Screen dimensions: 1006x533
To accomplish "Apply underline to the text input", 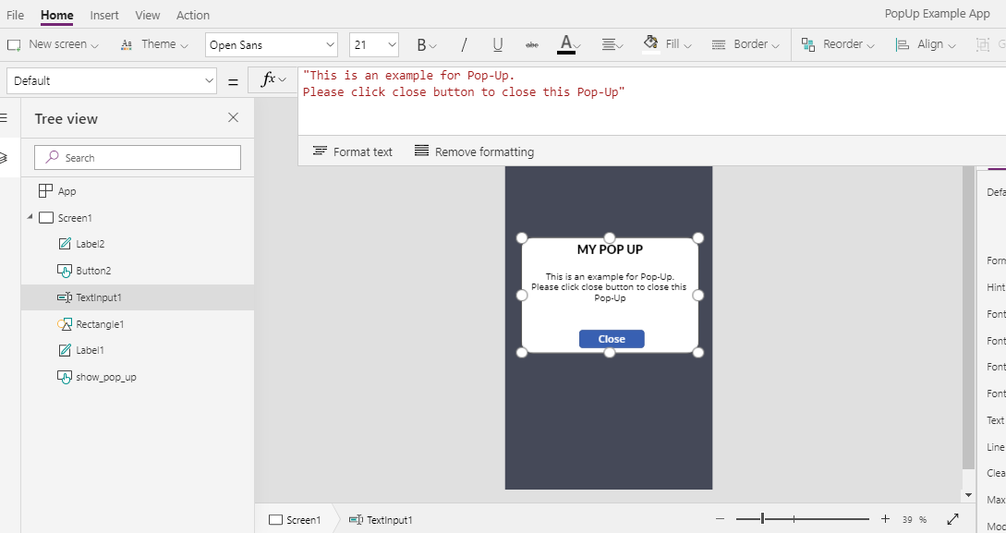I will tap(497, 43).
